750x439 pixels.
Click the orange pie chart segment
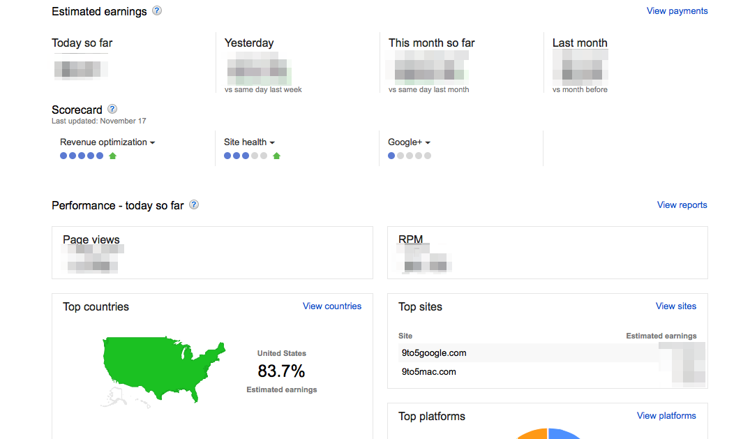(x=532, y=434)
